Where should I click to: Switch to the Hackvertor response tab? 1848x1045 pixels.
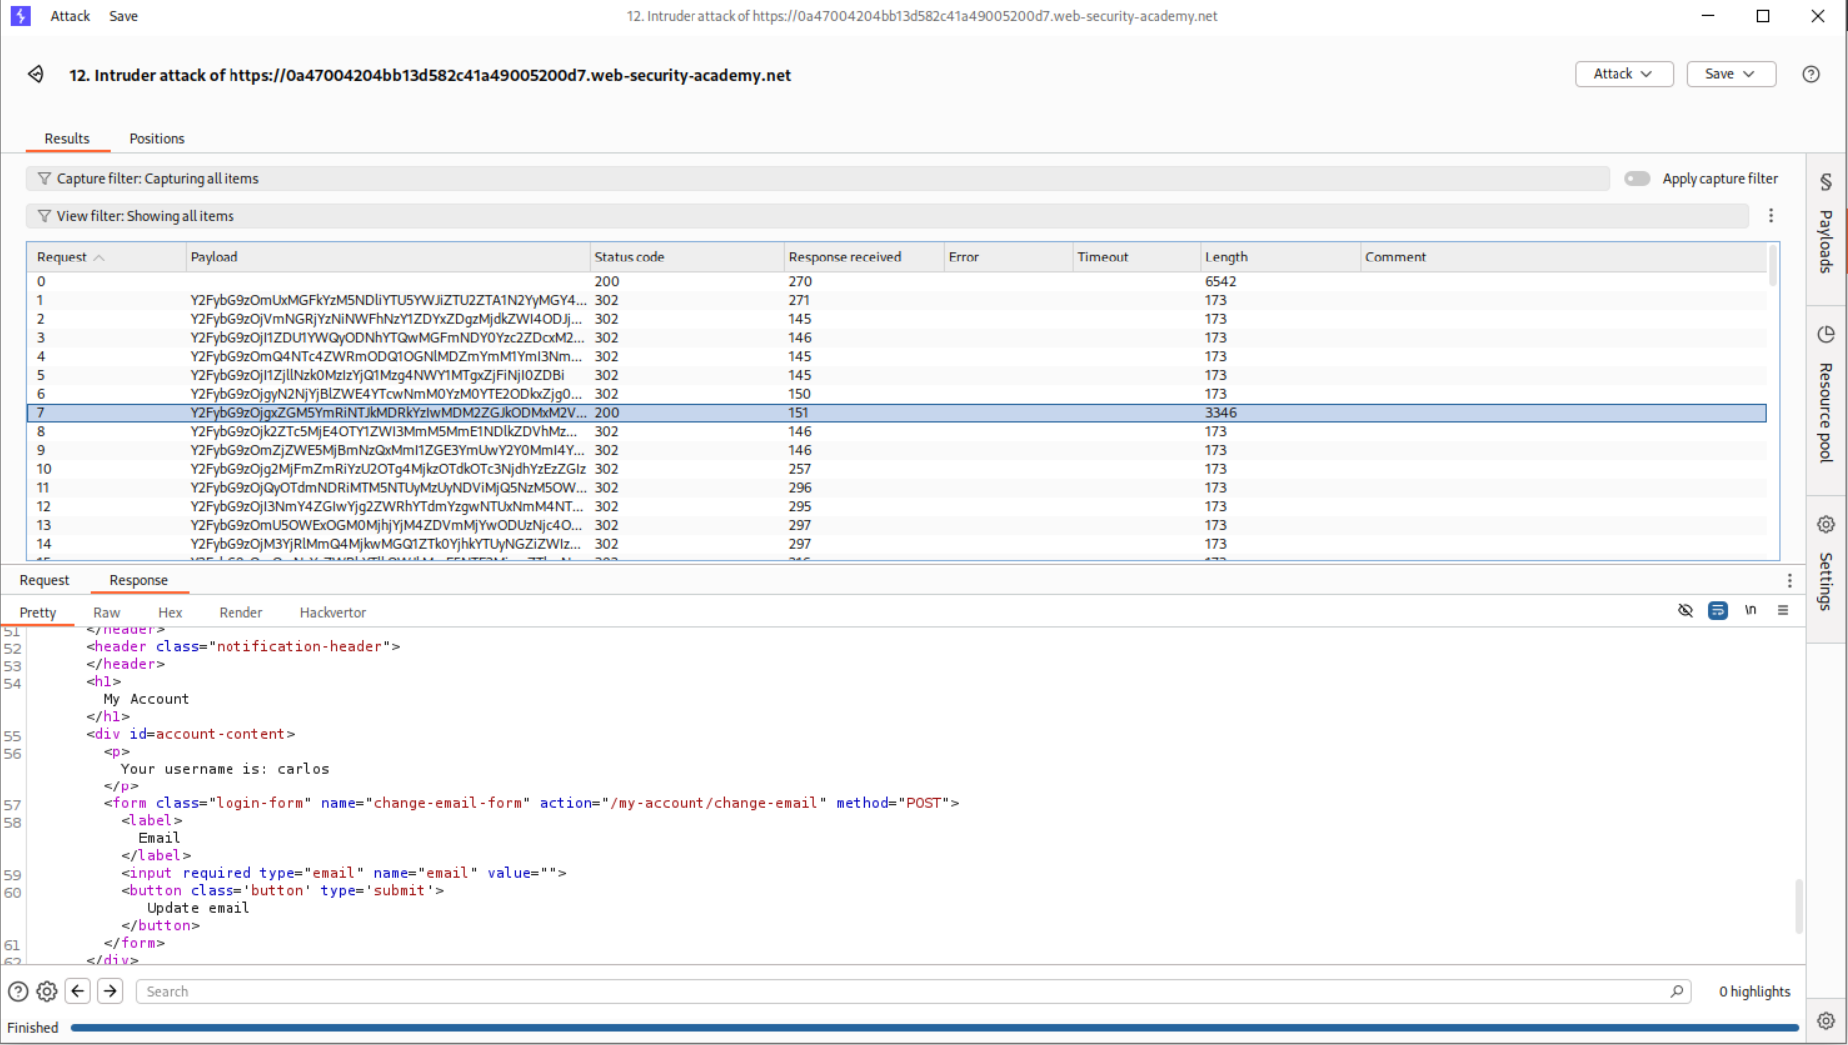(332, 613)
